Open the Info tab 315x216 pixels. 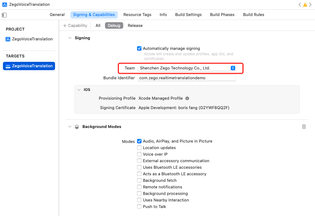pyautogui.click(x=163, y=15)
